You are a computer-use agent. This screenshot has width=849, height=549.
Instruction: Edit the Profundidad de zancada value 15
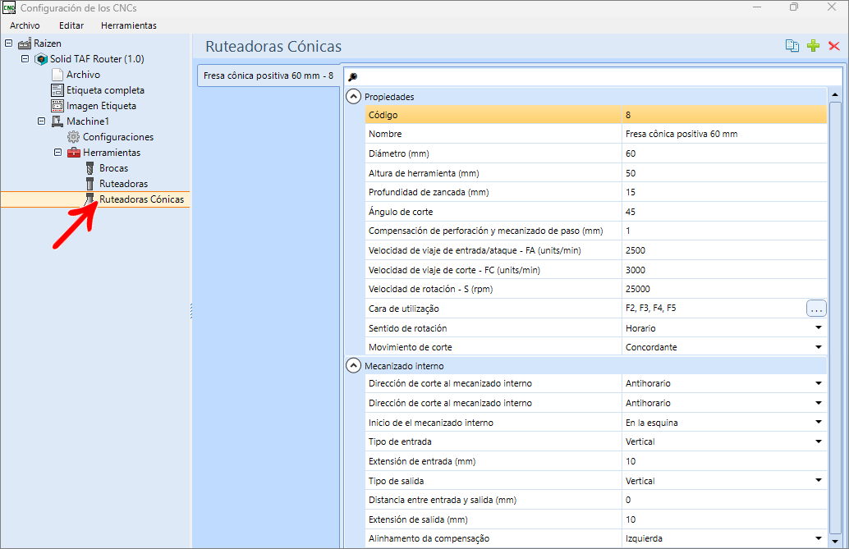pos(724,192)
